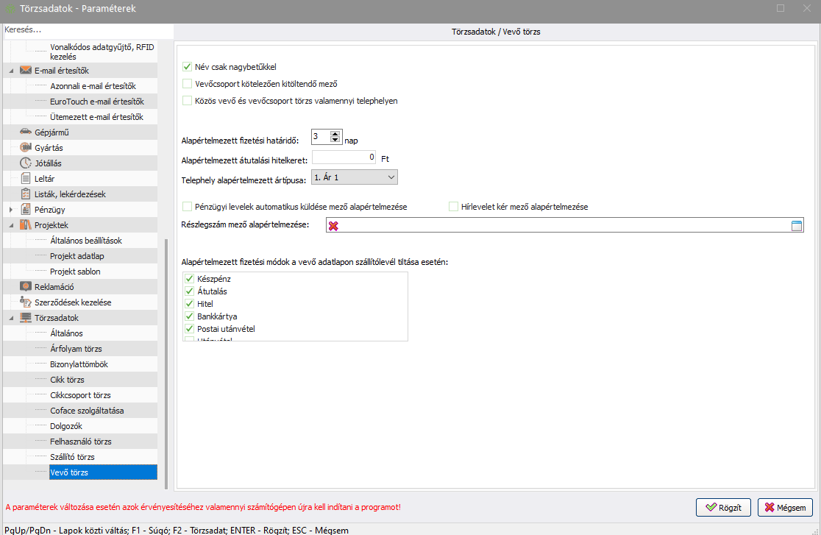821x535 pixels.
Task: Clear Részlegszám field with red X icon
Action: [333, 226]
